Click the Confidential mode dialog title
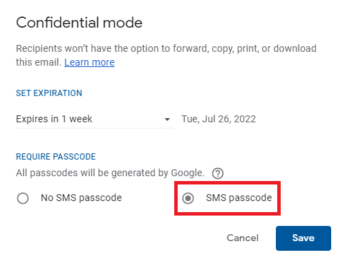 point(79,23)
